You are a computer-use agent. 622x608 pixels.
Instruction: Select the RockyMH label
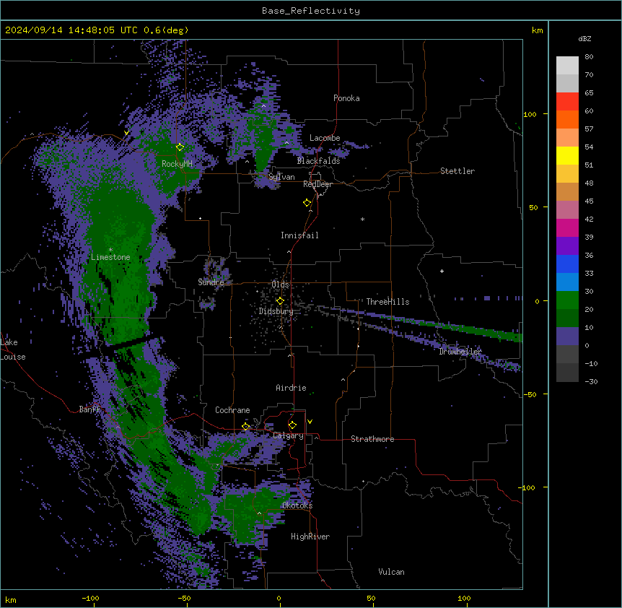[177, 163]
